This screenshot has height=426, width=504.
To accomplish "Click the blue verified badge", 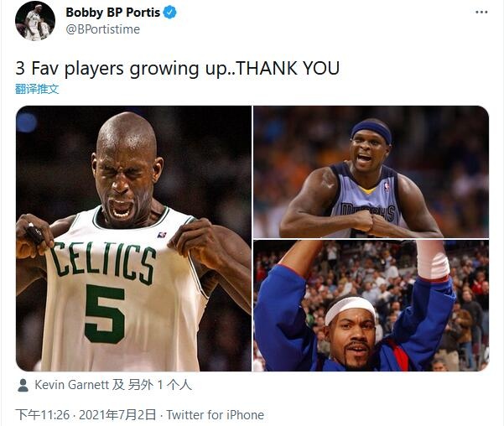I will [170, 13].
